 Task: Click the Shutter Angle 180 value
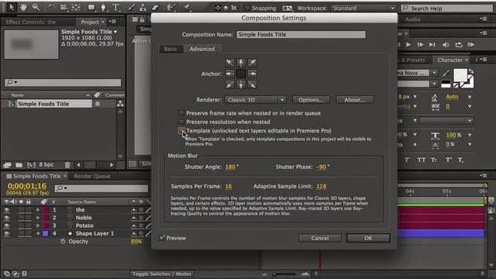coord(230,167)
